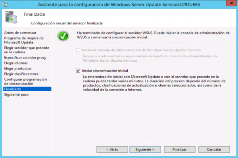Open the Especificar servidor proxy step
The width and height of the screenshot is (238, 158).
click(x=25, y=58)
